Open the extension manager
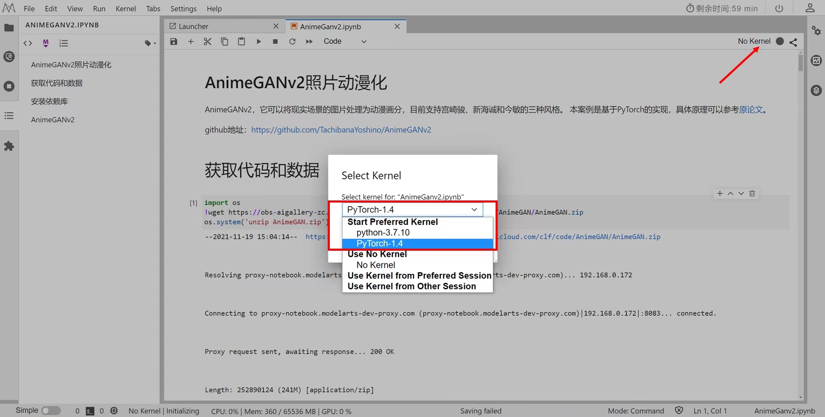This screenshot has width=825, height=417. pos(9,146)
